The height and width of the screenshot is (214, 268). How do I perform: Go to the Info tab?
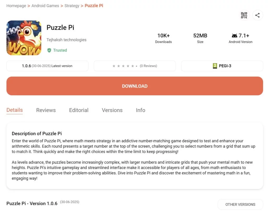141,110
